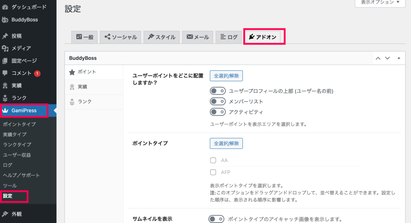411x223 pixels.
Task: Click 全選択/解除 button under ユーザーポイント
Action: pos(226,76)
